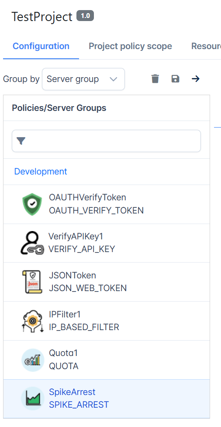Click the floppy disk save icon
221x427 pixels.
(176, 79)
